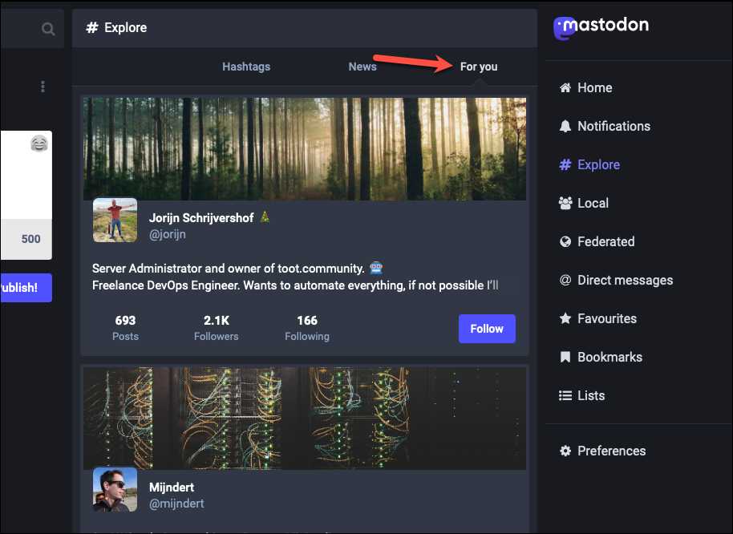Click inside the compose text box
The height and width of the screenshot is (534, 733).
[26, 176]
